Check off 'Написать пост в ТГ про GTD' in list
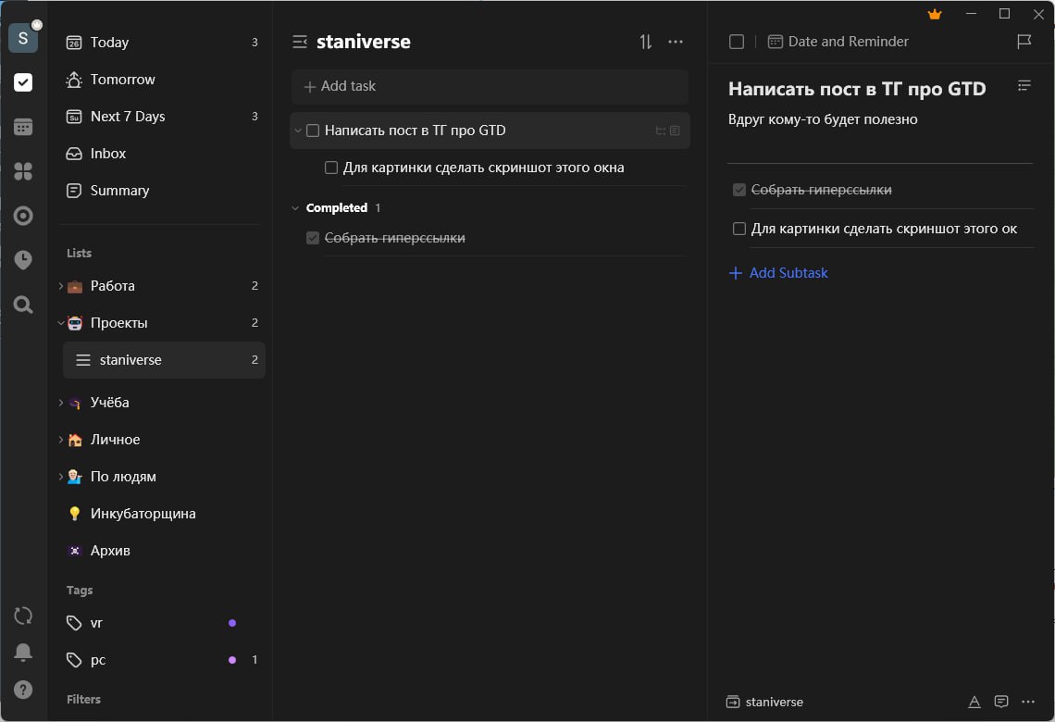 313,131
